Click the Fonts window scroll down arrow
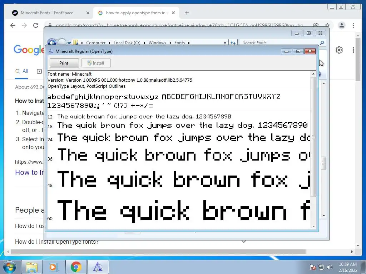 click(324, 216)
